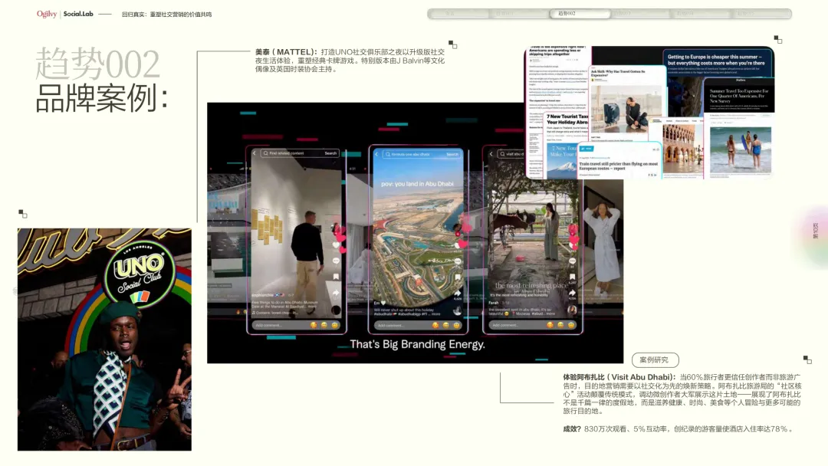828x466 pixels.
Task: Tap the bookmark icon on the 'refreshing place' video
Action: coord(572,277)
